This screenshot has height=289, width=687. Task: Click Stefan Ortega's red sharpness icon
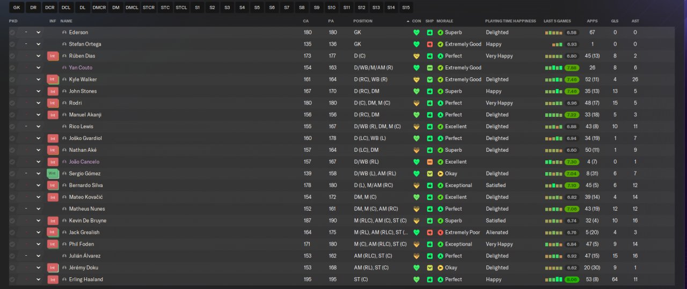pos(429,44)
